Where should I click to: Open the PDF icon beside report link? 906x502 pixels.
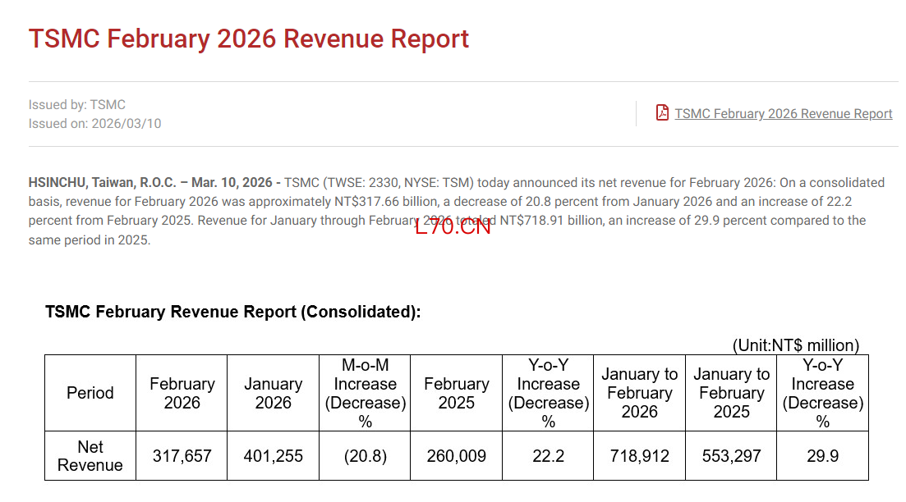click(x=662, y=112)
